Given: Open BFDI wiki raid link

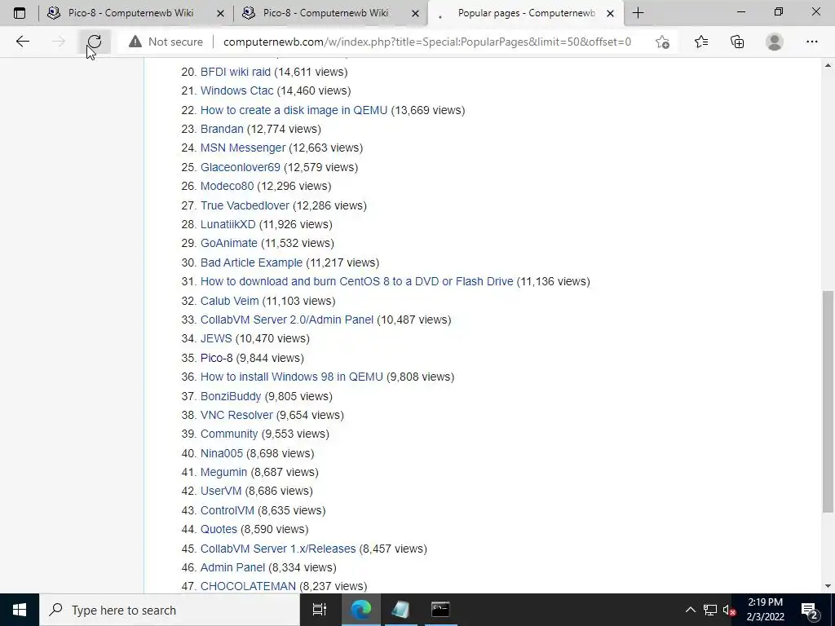Looking at the screenshot, I should [x=236, y=72].
